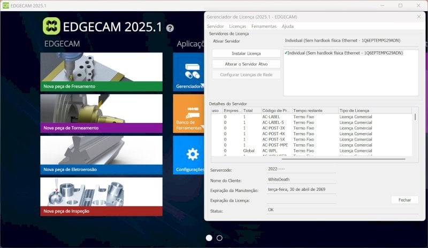428x248 pixels.
Task: Open the Ferramentas menu
Action: click(264, 26)
